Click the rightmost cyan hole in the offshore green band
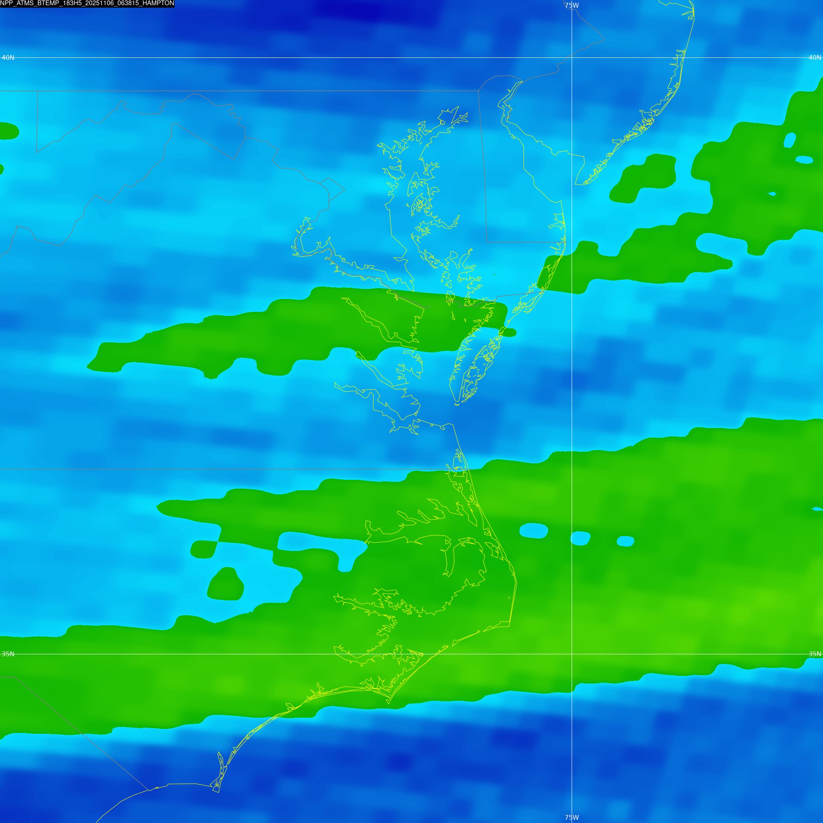The height and width of the screenshot is (823, 823). coord(625,541)
